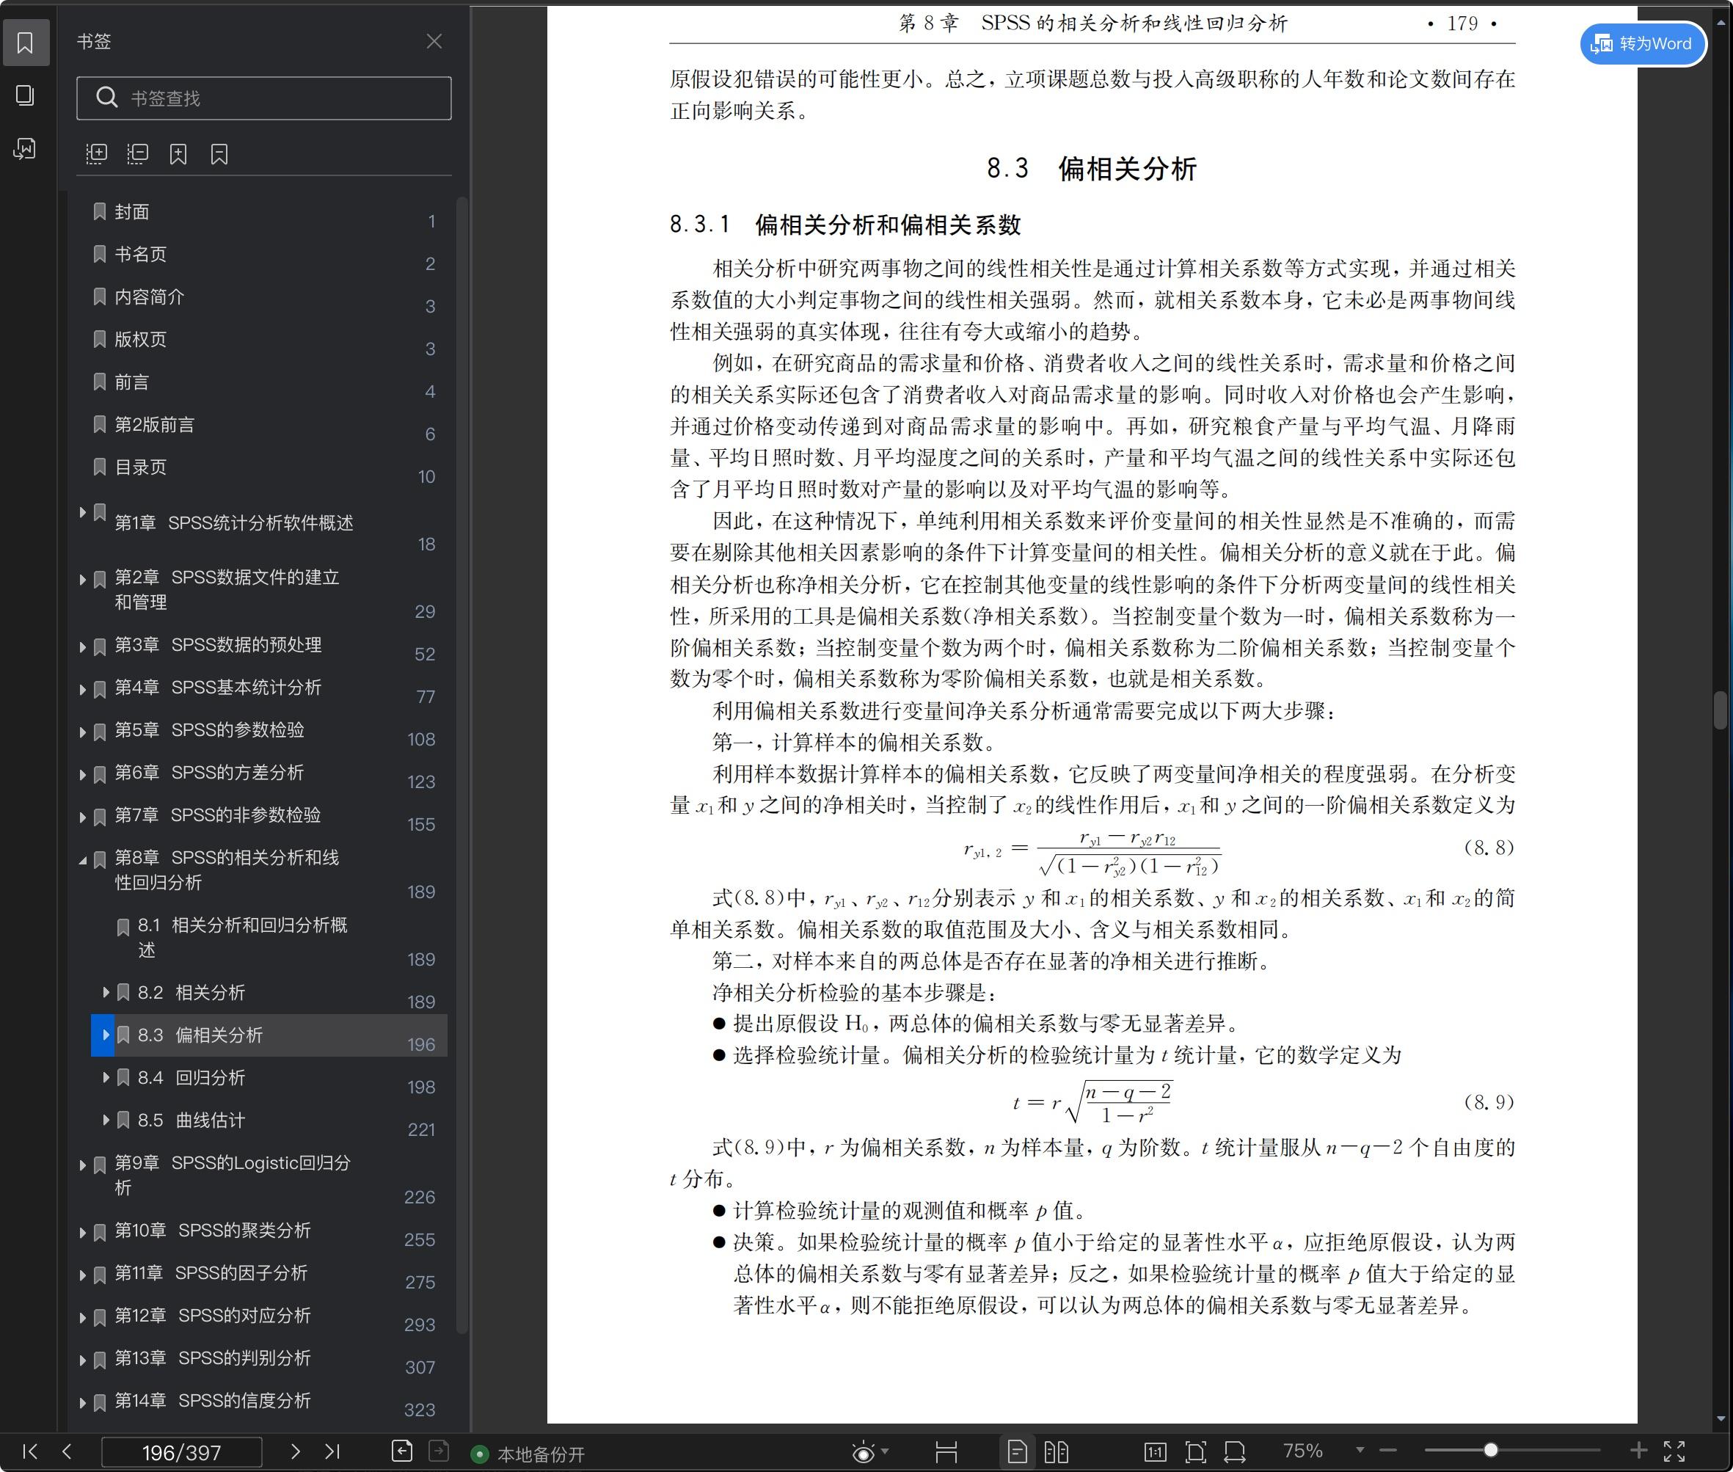This screenshot has height=1472, width=1733.
Task: Select the 第10章 SPSS的聚类分析 bookmark
Action: [213, 1231]
